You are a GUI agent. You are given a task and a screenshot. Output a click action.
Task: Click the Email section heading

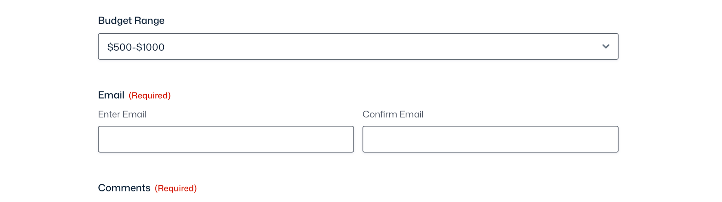111,95
